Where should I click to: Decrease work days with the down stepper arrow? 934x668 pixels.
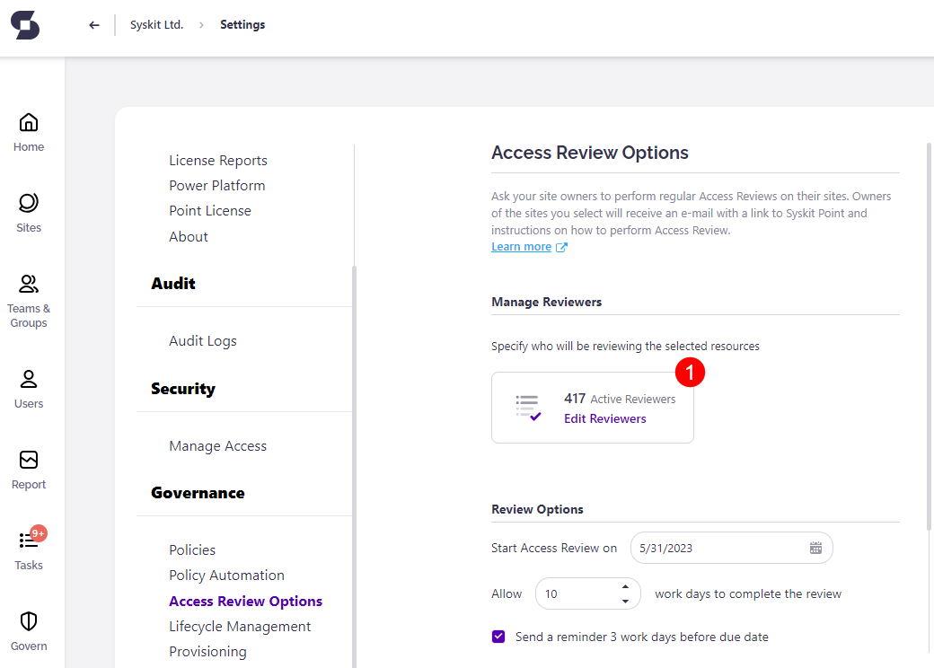(x=625, y=600)
